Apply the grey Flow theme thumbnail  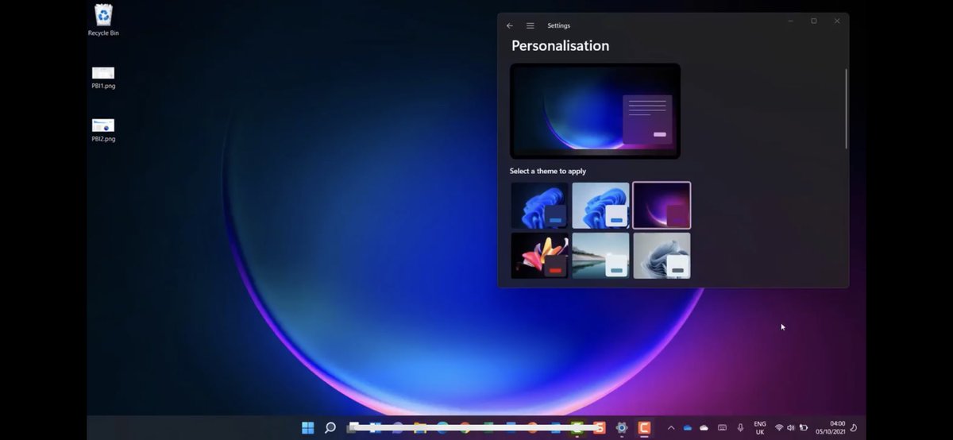[x=662, y=255]
